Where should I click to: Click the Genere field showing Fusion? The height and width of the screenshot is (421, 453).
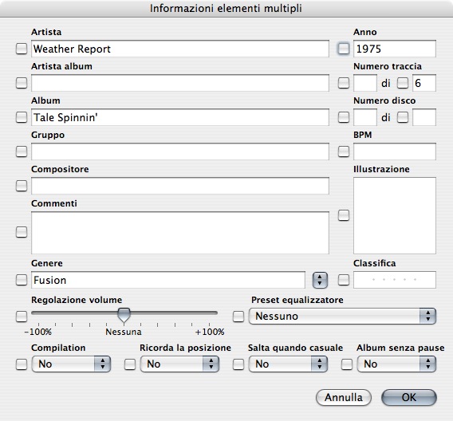click(168, 280)
